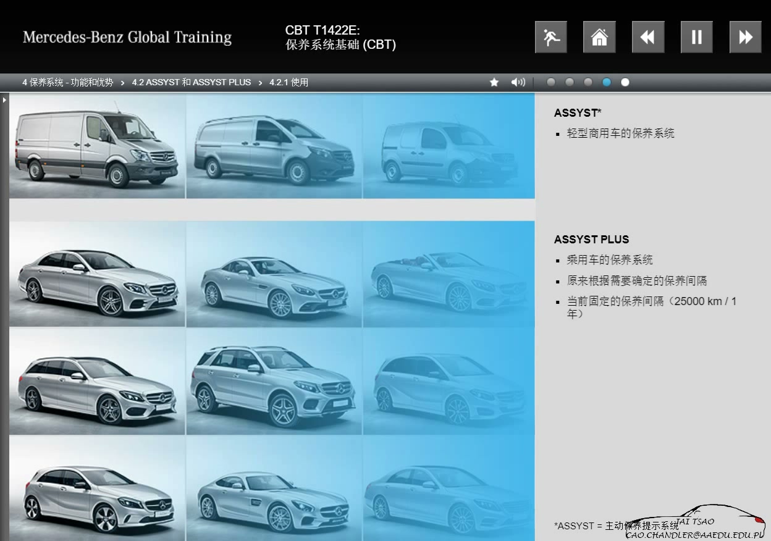Select the blue fourth page indicator dot

click(607, 82)
